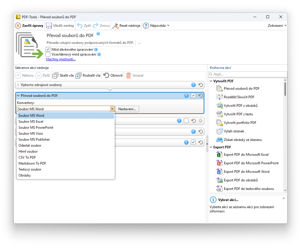Expand Vyberte zdrojové soubory section
Screen dimensions: 301x246
click(18, 85)
